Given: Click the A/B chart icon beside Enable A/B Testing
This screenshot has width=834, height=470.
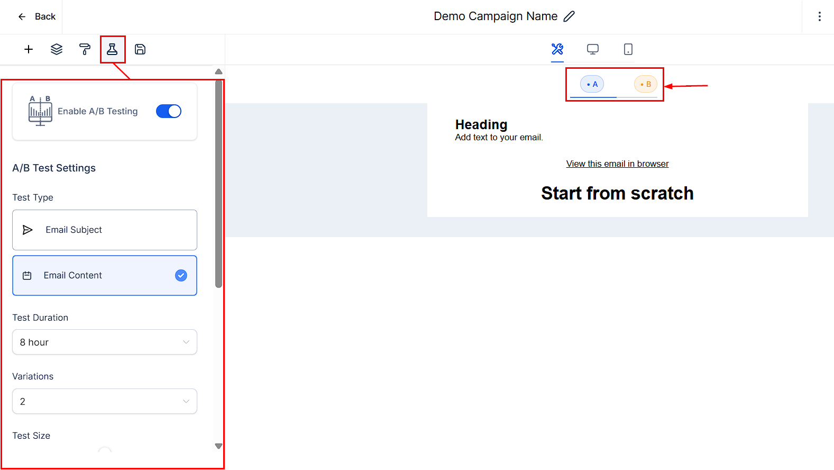Looking at the screenshot, I should (40, 111).
